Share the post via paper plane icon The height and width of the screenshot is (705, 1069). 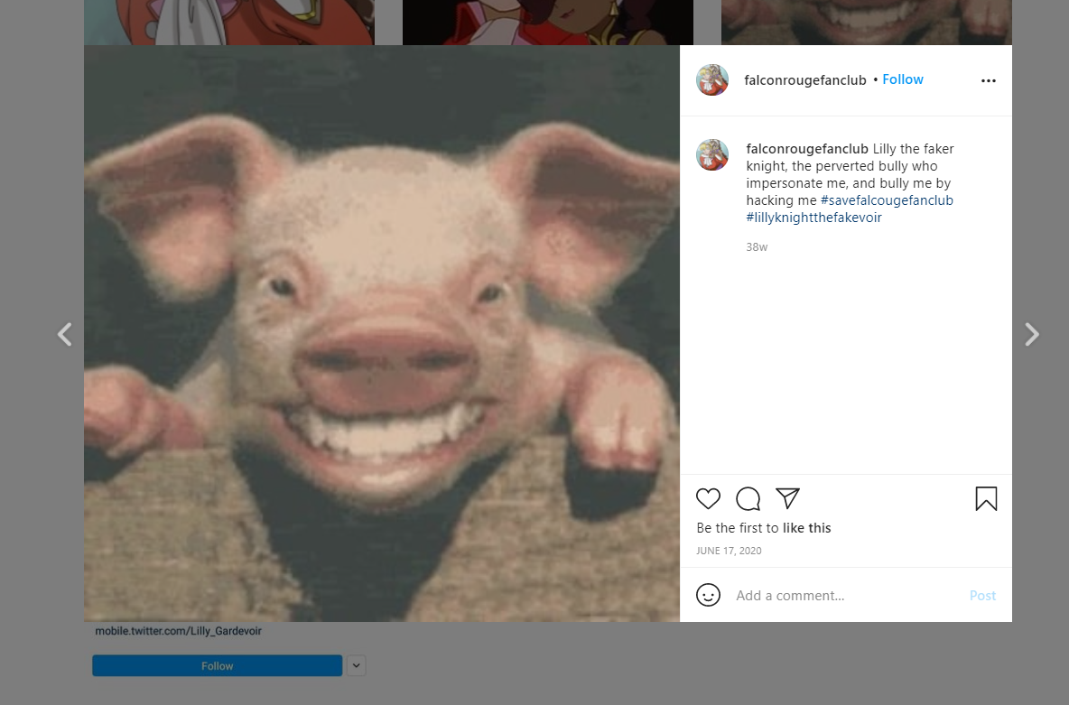(787, 498)
